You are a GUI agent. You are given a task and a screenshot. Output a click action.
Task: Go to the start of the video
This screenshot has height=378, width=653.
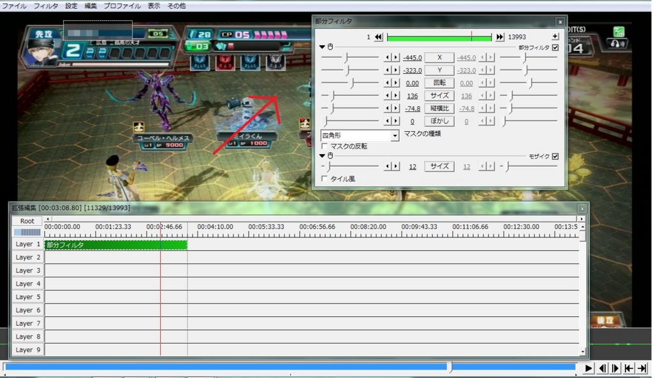coord(629,368)
